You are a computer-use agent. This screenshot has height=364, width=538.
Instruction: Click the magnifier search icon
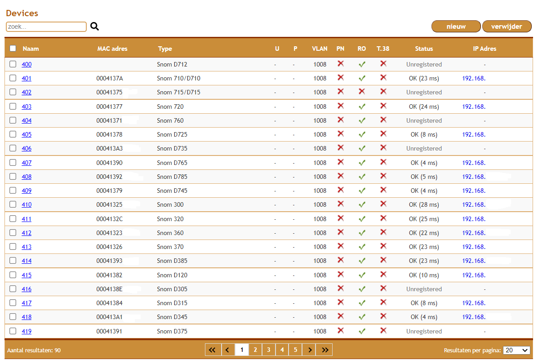pos(95,27)
